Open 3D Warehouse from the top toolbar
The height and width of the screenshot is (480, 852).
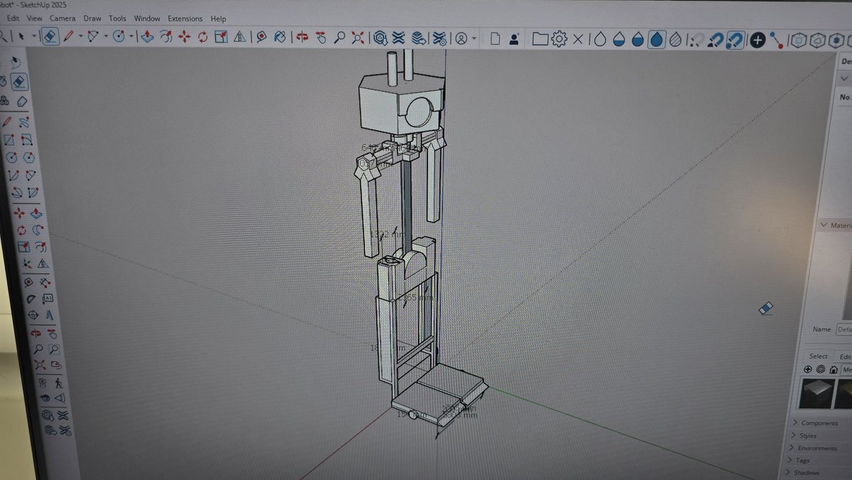380,36
